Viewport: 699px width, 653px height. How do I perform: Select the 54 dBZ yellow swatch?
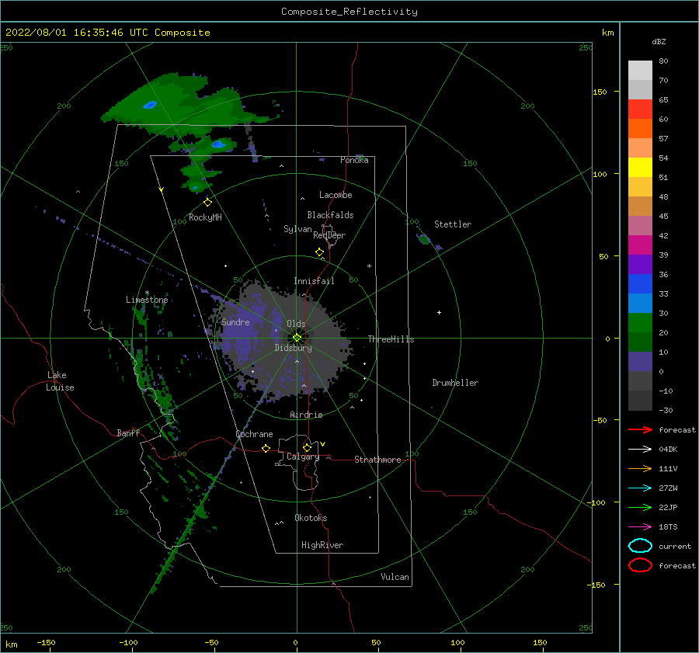click(x=640, y=168)
